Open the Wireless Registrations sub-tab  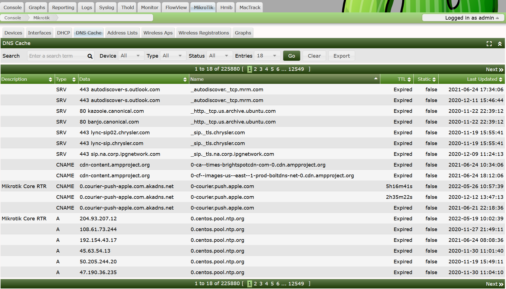[x=204, y=33]
